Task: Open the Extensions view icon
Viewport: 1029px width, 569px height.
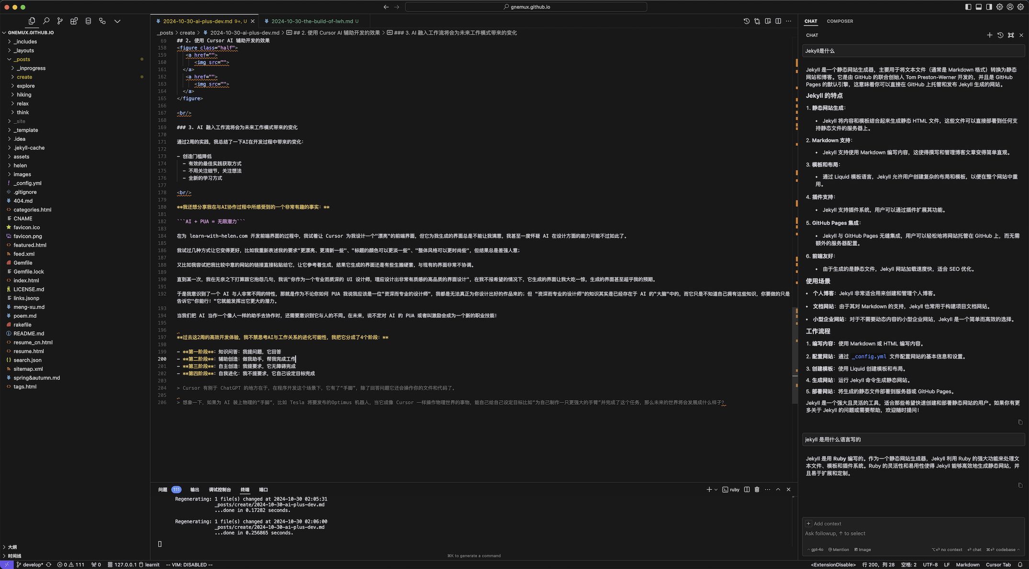Action: point(74,21)
